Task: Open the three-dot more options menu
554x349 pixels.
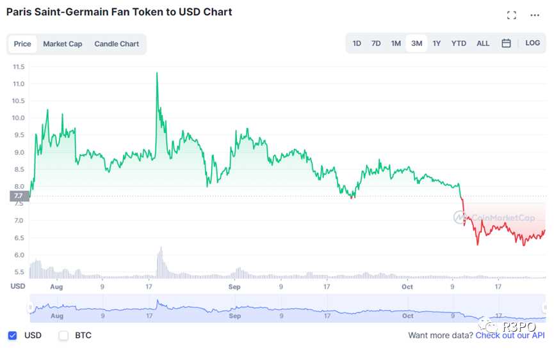Action: coord(535,15)
